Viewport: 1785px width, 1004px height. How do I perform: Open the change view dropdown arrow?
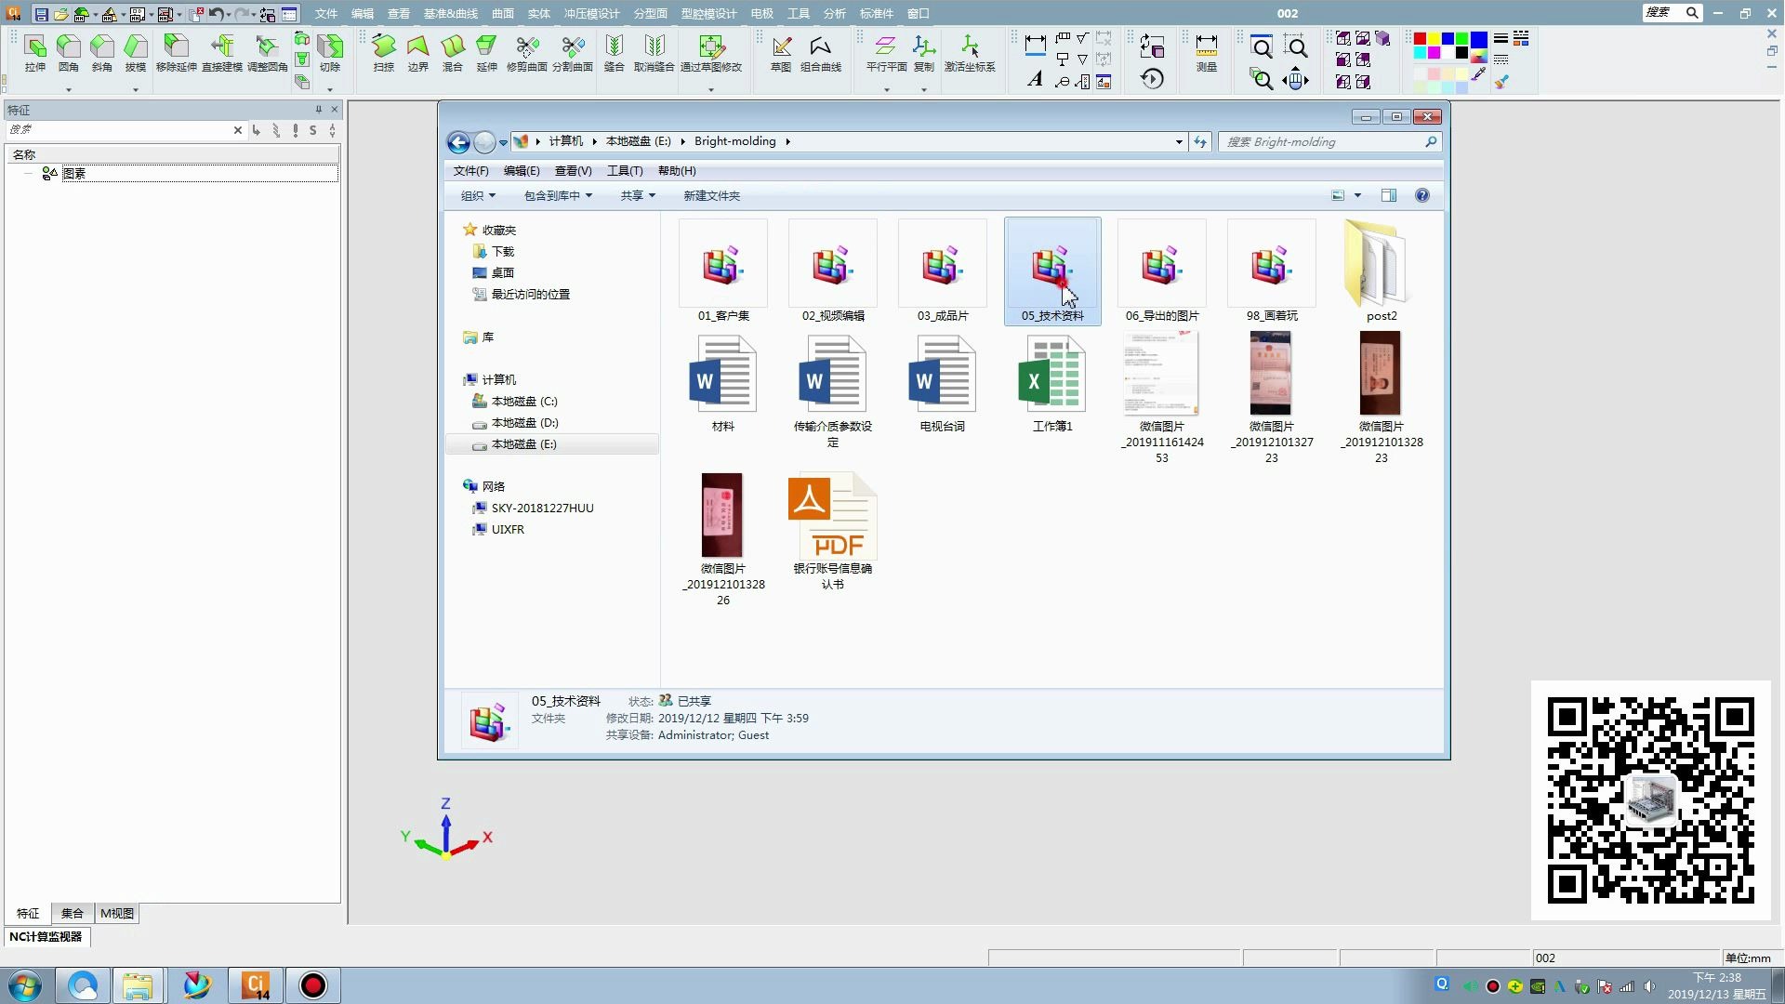coord(1357,195)
